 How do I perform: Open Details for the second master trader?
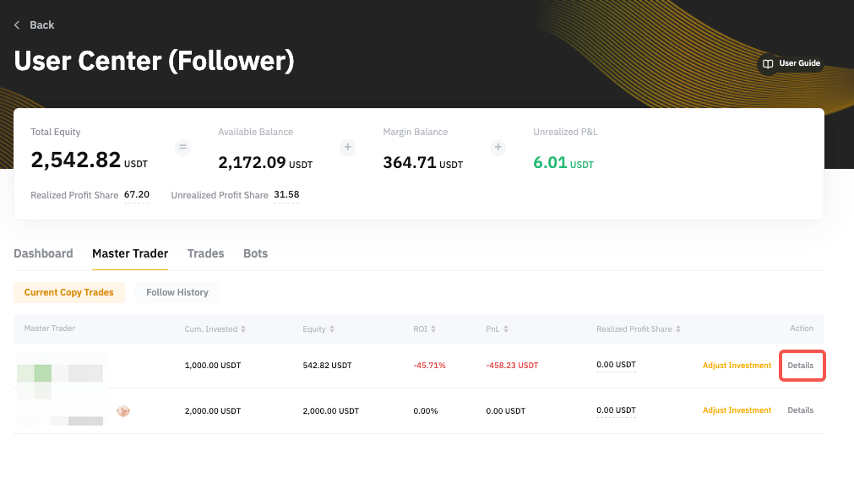pos(801,410)
